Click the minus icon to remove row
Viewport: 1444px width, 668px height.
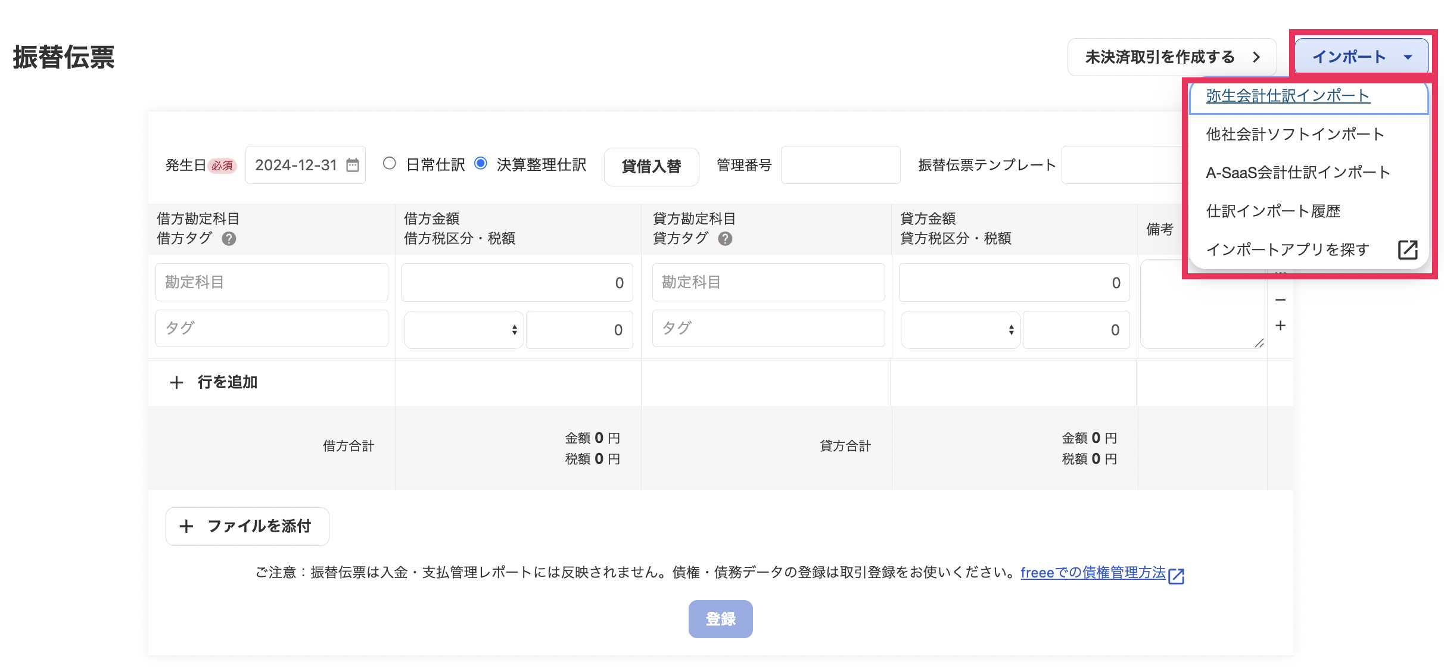tap(1281, 300)
